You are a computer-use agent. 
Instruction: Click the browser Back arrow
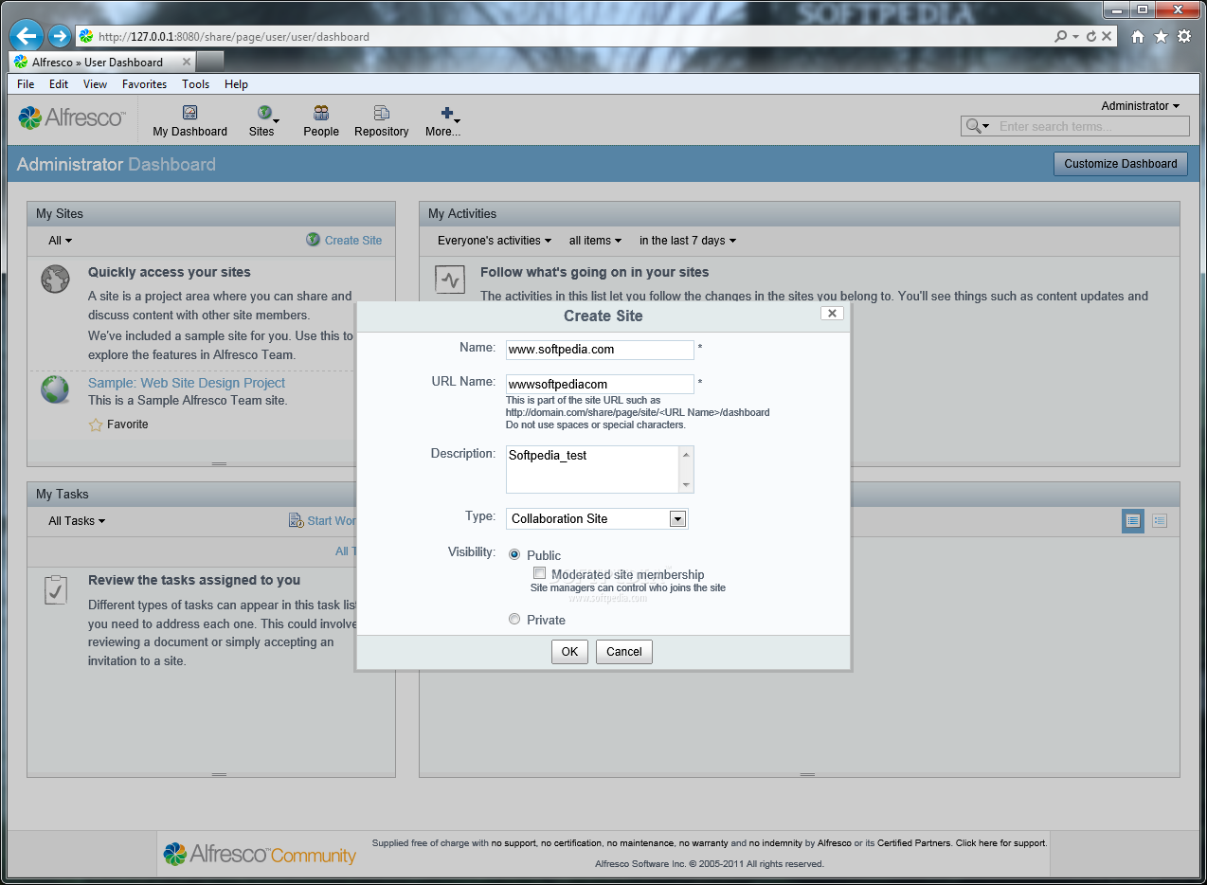click(x=27, y=37)
